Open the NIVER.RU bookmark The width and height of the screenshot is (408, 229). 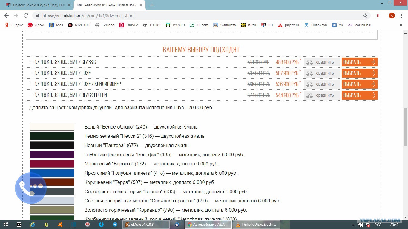point(79,25)
